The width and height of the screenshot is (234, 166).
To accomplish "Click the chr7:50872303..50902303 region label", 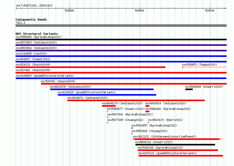I will (34, 6).
